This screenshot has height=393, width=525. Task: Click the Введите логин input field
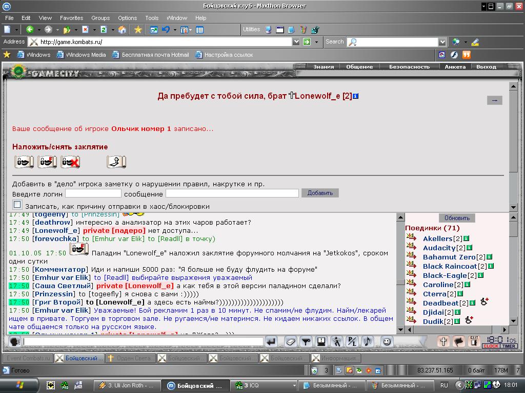(93, 193)
